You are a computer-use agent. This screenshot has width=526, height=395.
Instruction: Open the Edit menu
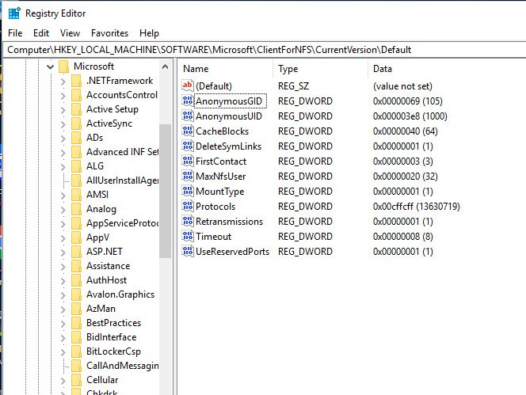click(x=41, y=33)
